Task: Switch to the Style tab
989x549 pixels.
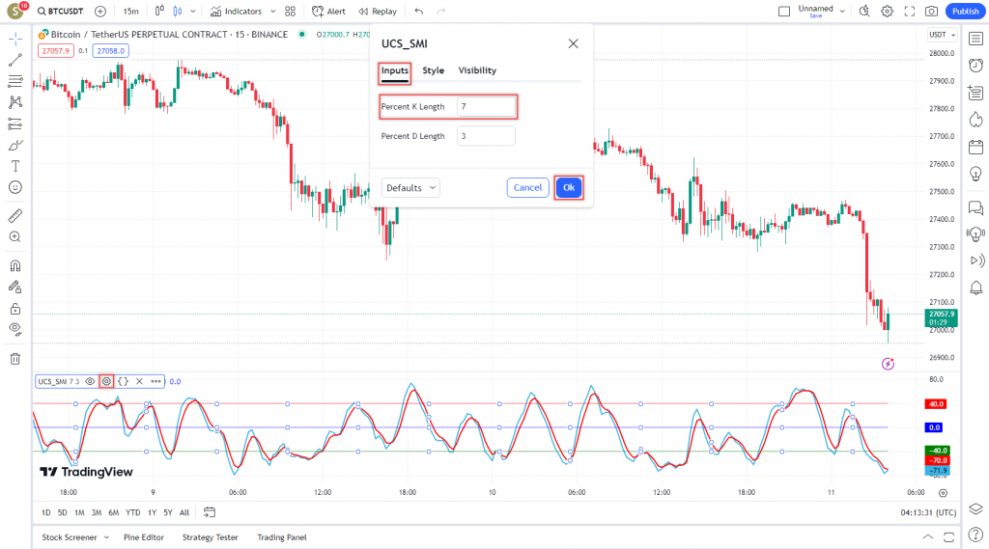Action: [x=434, y=70]
